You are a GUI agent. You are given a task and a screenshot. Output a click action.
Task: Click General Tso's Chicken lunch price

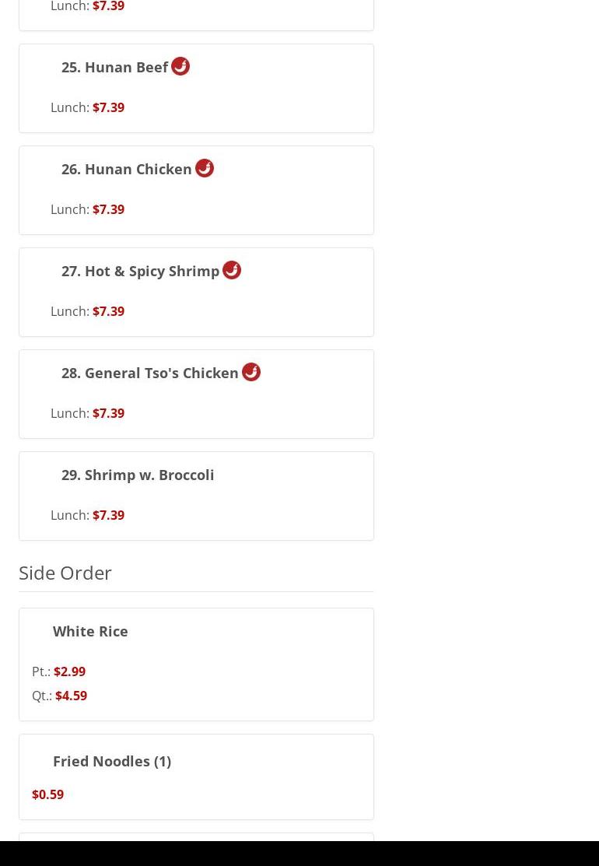pyautogui.click(x=108, y=413)
